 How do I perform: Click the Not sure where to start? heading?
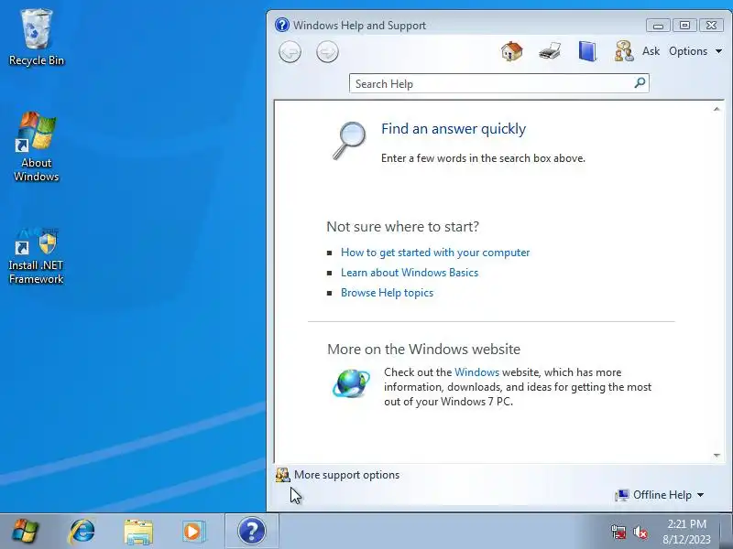coord(403,226)
